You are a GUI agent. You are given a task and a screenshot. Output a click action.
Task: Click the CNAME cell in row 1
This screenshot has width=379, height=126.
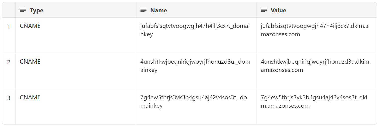pyautogui.click(x=75, y=35)
